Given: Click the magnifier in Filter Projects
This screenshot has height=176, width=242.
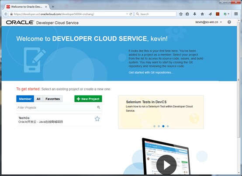Looking at the screenshot, I should point(98,107).
